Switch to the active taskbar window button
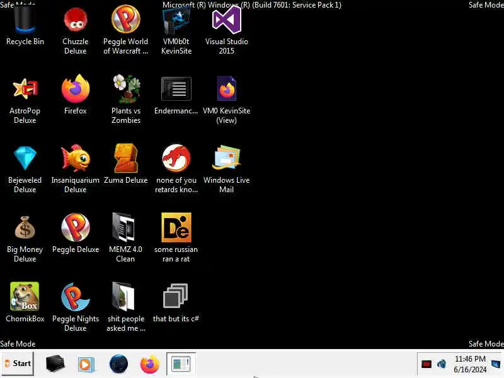Viewport: 504px width, 378px height. coord(181,364)
